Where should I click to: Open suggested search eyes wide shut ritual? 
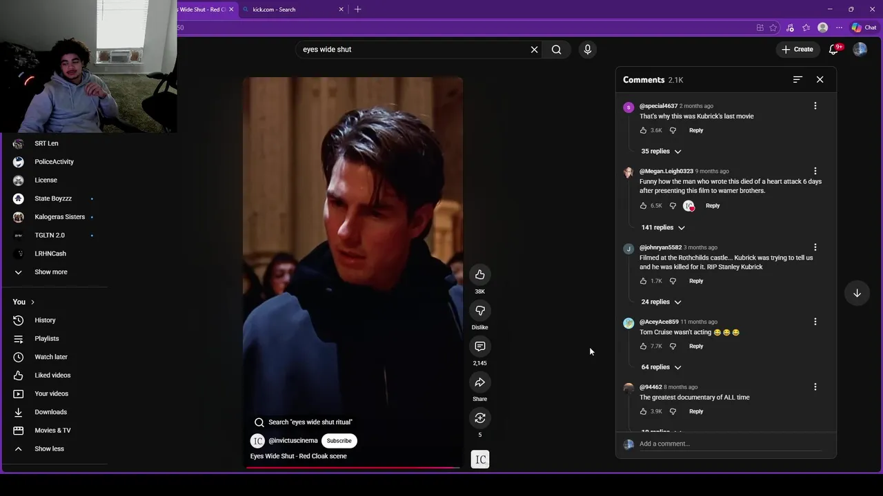(302, 422)
